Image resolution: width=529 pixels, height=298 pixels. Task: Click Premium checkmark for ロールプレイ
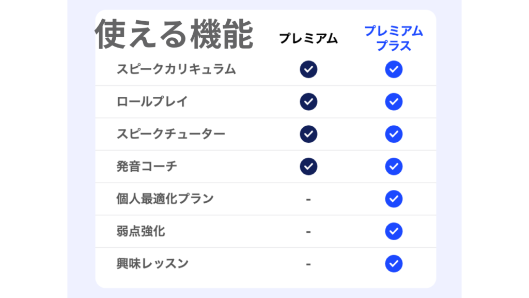coord(308,102)
